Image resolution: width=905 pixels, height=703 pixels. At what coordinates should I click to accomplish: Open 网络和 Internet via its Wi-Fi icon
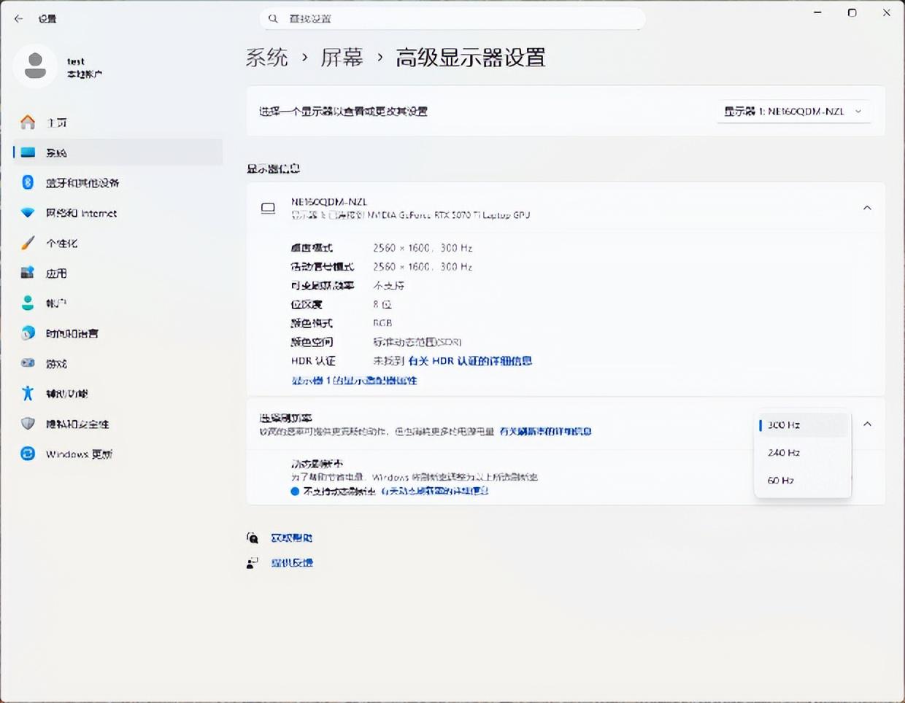(28, 213)
